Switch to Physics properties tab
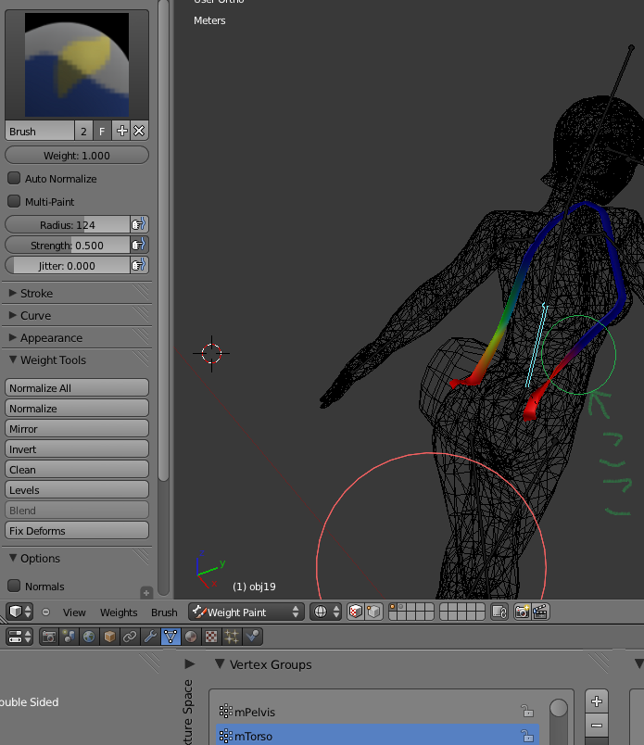This screenshot has height=745, width=644. [x=252, y=637]
